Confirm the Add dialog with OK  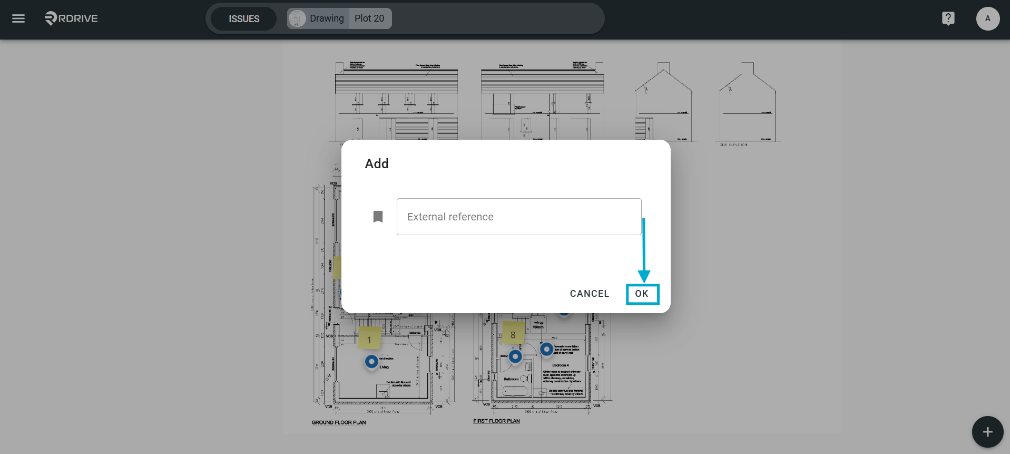tap(642, 294)
